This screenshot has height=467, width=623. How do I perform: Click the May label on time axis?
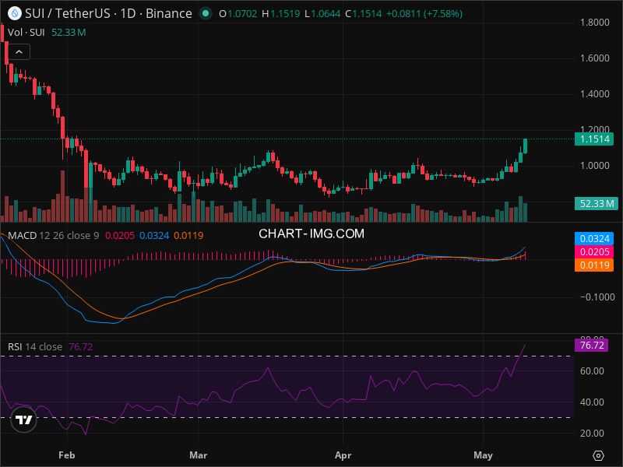coord(483,455)
